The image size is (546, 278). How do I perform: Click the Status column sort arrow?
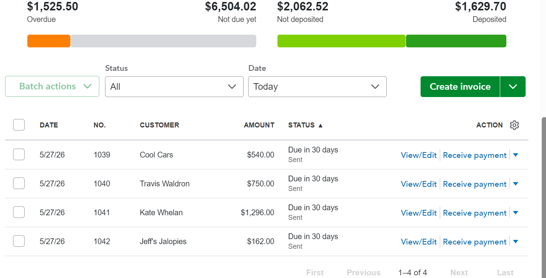click(321, 125)
